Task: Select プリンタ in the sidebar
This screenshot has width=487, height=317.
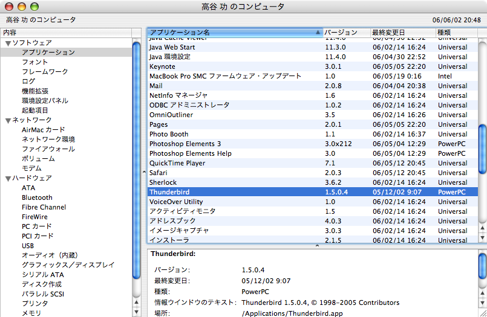Action: point(35,303)
